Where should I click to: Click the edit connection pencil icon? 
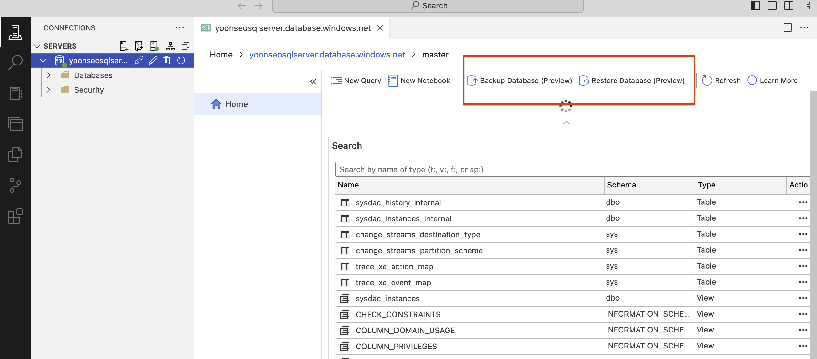tap(153, 60)
